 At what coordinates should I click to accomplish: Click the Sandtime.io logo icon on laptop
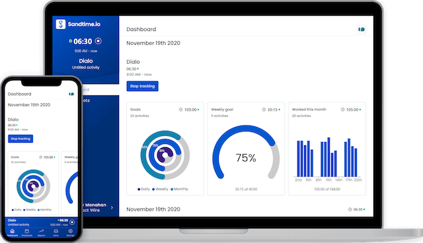(60, 24)
